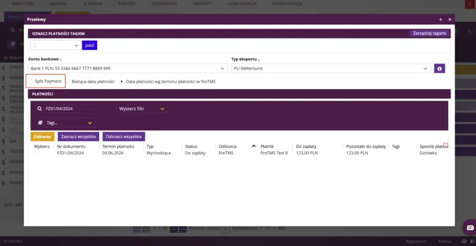Open the RAPORTY menu

pos(203,4)
